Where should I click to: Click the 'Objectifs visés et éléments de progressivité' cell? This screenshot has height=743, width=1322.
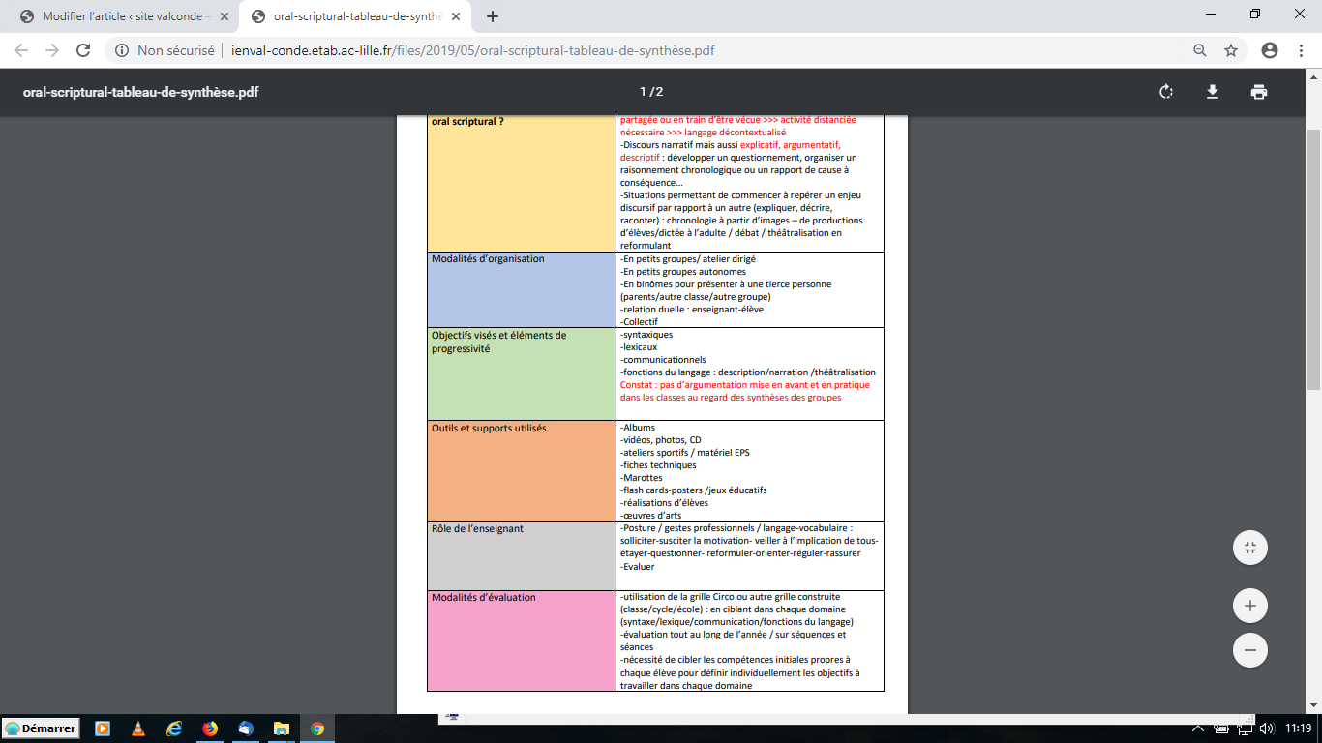pos(522,373)
